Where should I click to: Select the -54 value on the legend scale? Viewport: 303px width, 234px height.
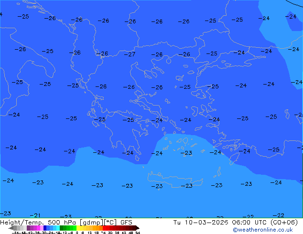(15, 233)
